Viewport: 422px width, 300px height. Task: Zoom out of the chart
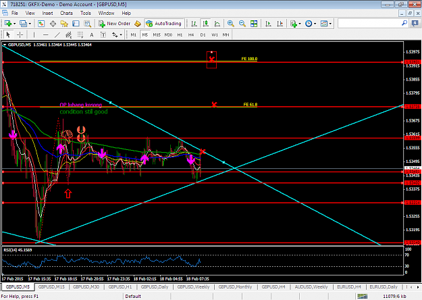tap(242, 24)
